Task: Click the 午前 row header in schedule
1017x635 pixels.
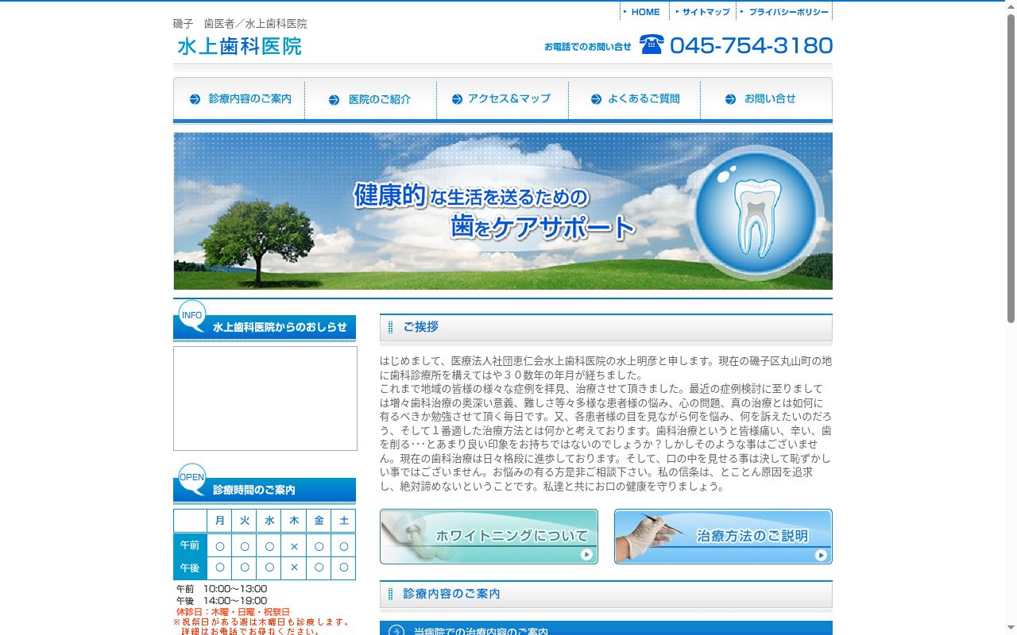Action: pyautogui.click(x=190, y=545)
